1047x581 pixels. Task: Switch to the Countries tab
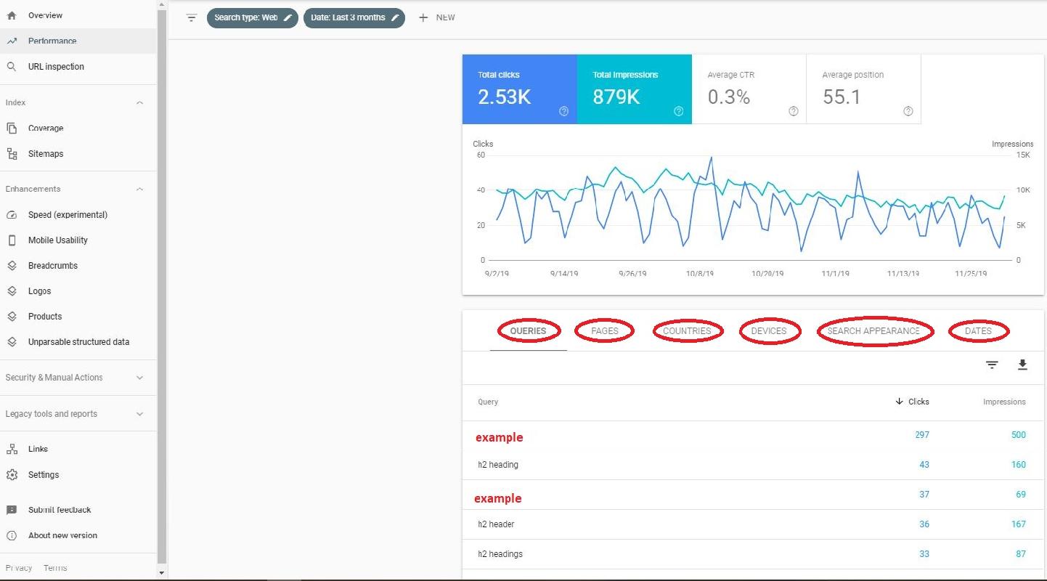pos(687,331)
